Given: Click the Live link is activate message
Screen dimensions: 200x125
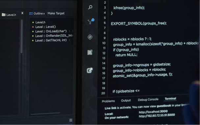Looking at the screenshot, I should coord(147,107).
